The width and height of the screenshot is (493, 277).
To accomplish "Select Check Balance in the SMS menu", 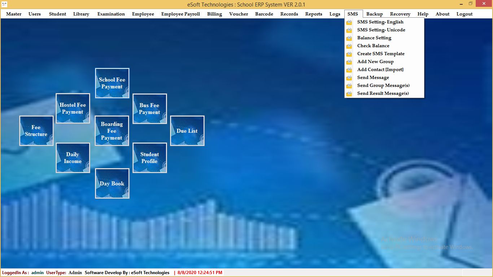I will point(384,46).
